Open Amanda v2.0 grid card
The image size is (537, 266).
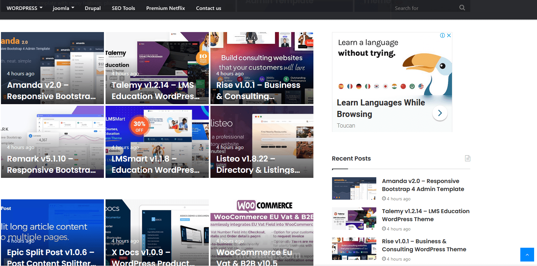[52, 68]
